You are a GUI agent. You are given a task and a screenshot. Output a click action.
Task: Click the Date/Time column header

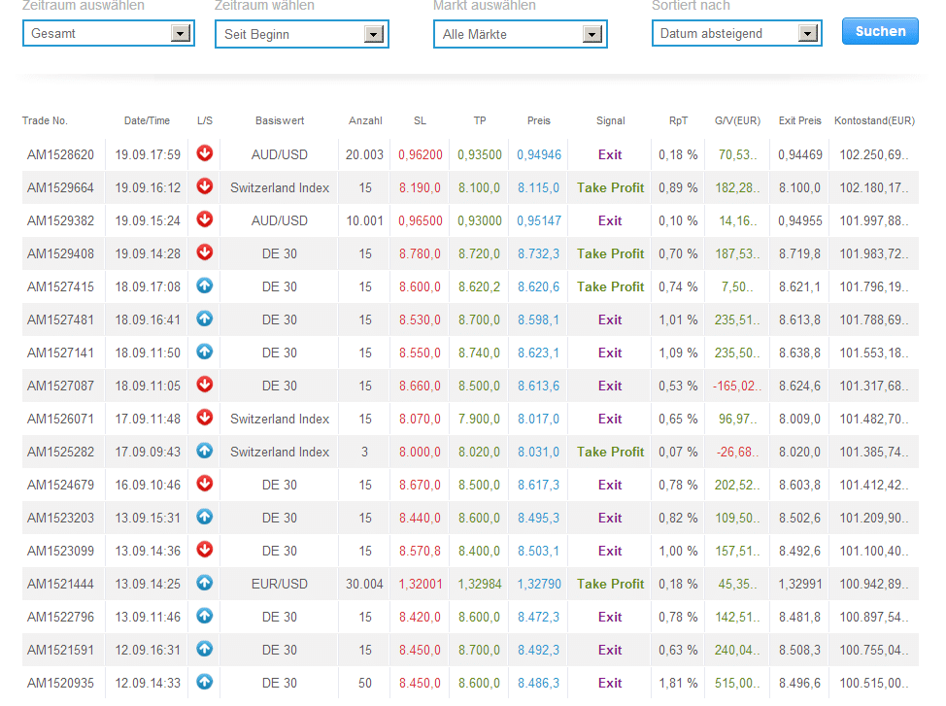(147, 121)
